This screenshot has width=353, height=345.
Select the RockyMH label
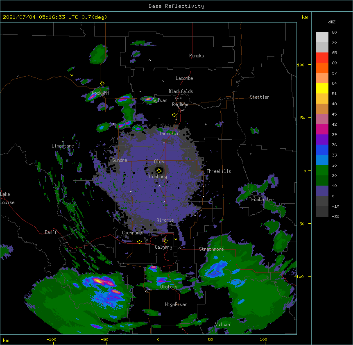(x=100, y=93)
